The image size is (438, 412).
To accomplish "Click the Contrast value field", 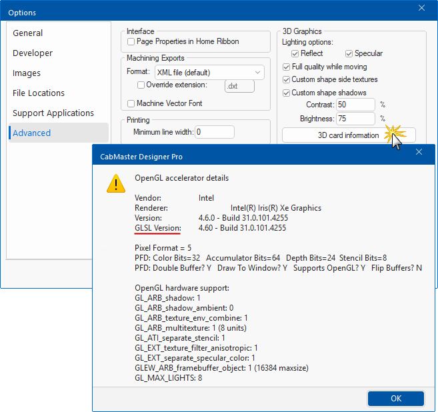I will [x=355, y=105].
